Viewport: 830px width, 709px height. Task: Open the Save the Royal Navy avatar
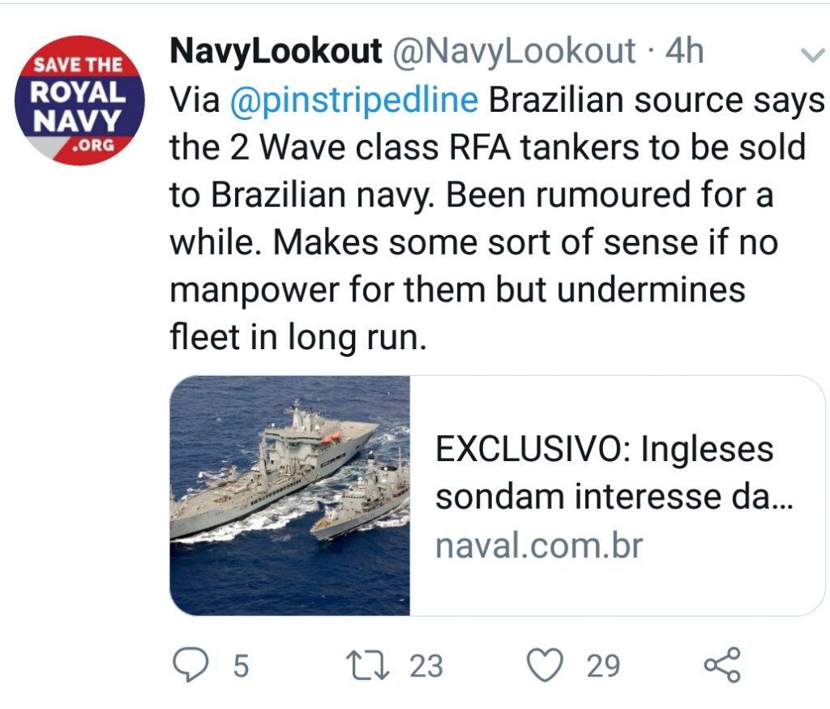pos(79,100)
